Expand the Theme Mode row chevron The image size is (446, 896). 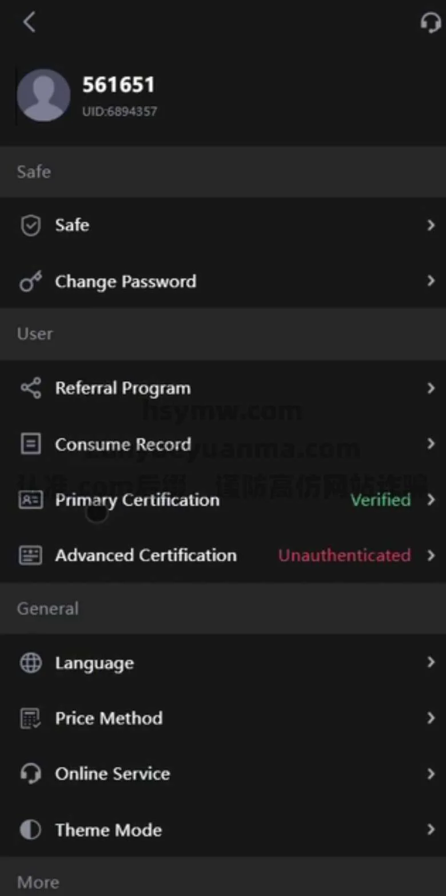point(431,829)
